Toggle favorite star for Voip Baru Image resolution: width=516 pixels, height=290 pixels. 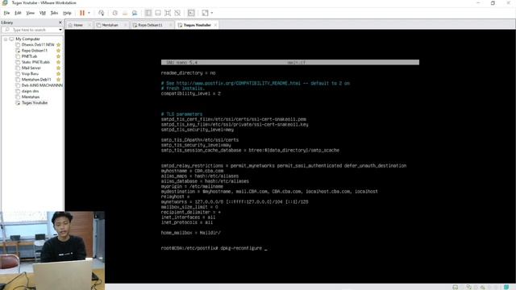[x=59, y=73]
